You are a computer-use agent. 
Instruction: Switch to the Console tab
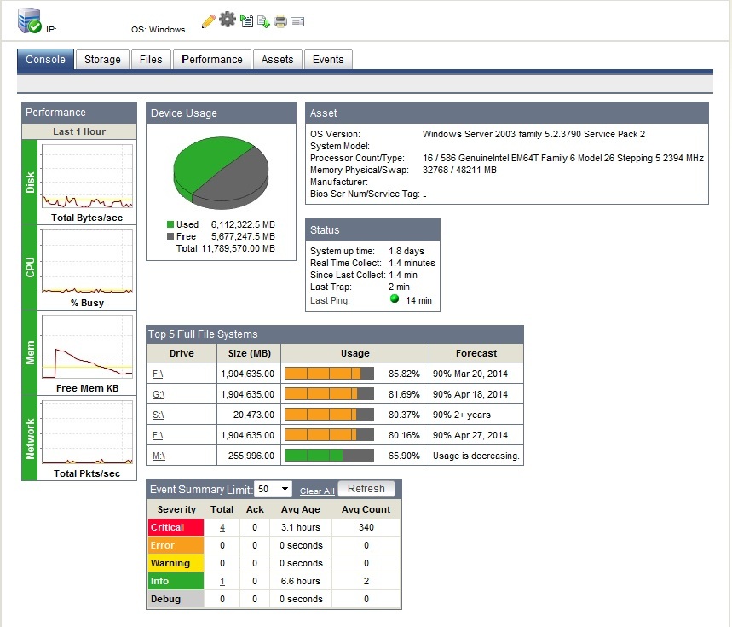point(45,60)
